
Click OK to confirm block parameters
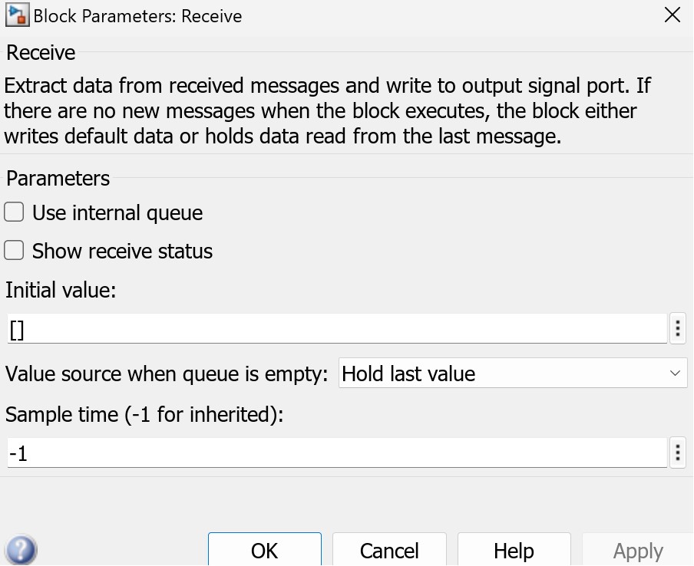click(264, 550)
